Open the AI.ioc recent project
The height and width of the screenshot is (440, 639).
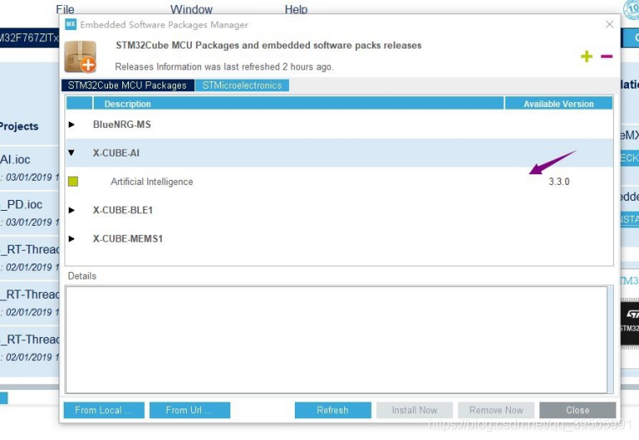(15, 159)
